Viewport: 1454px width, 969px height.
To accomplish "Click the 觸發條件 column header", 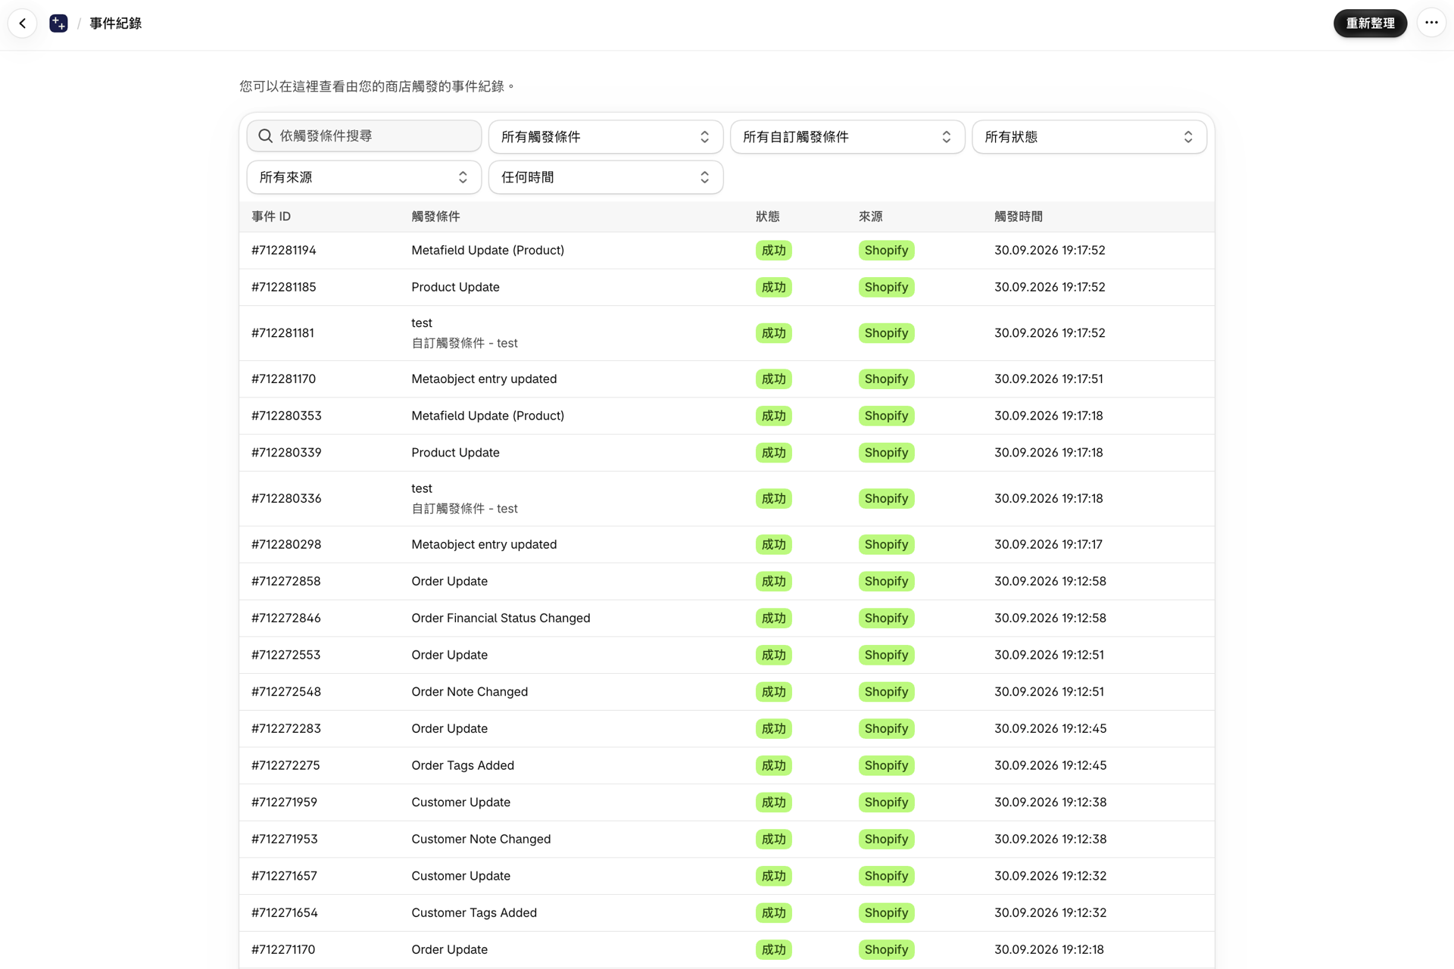I will tap(435, 217).
